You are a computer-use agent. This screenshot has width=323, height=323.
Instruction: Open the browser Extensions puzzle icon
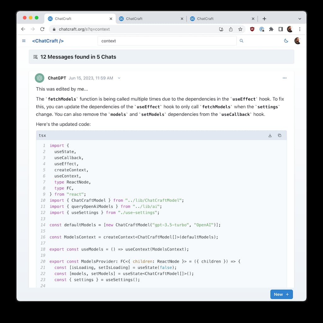[x=271, y=29]
